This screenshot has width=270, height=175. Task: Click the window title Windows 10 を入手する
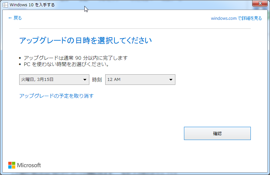tap(32, 5)
